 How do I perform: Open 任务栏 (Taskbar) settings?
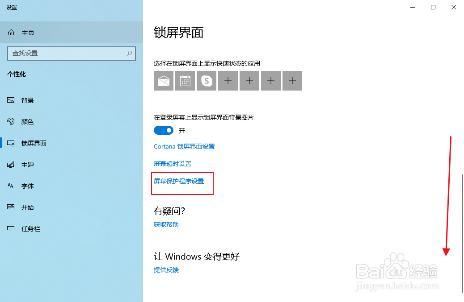click(30, 228)
